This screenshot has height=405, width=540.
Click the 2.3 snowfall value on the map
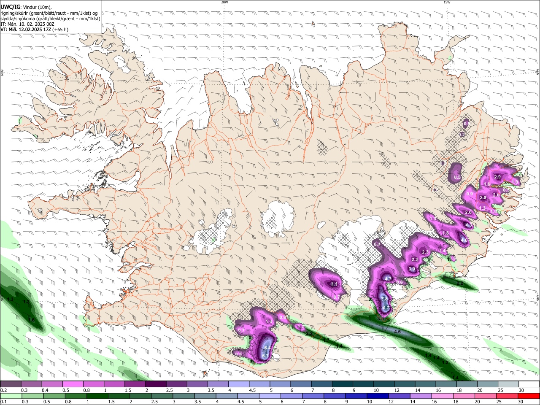point(425,252)
